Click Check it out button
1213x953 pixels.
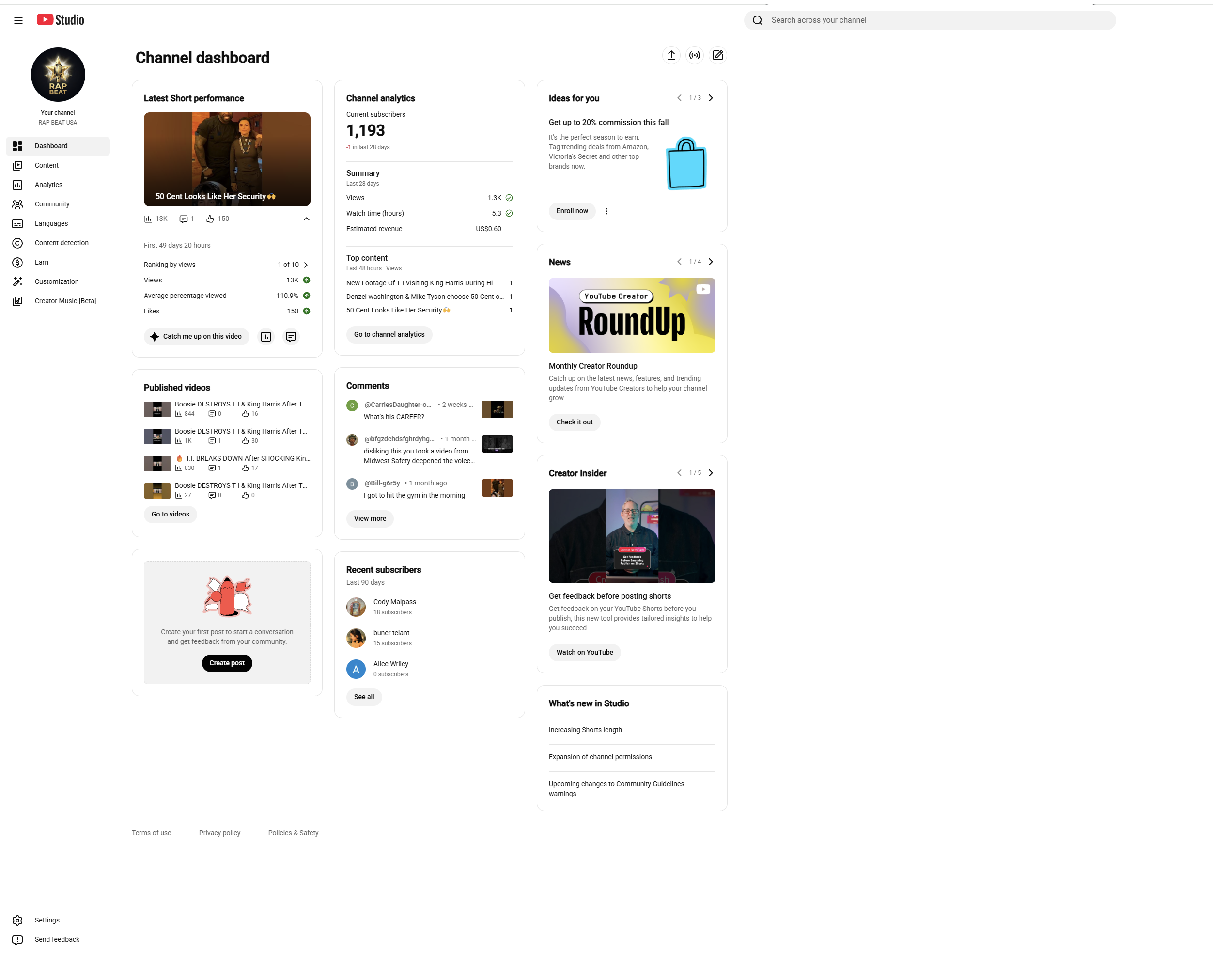point(574,422)
